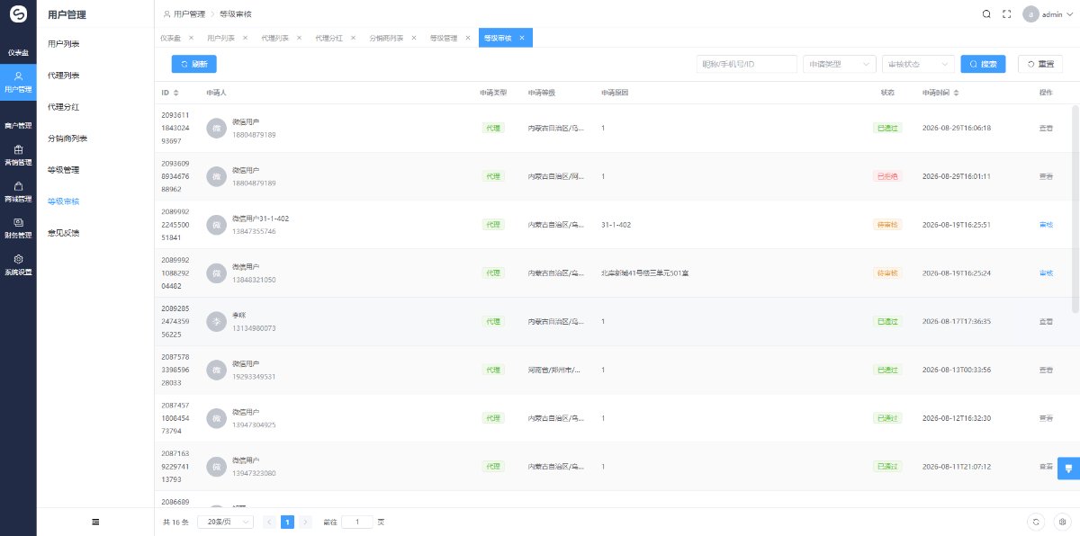Open 商城管理 in the dark sidebar
Screen dimensions: 1080x536
[x=18, y=192]
